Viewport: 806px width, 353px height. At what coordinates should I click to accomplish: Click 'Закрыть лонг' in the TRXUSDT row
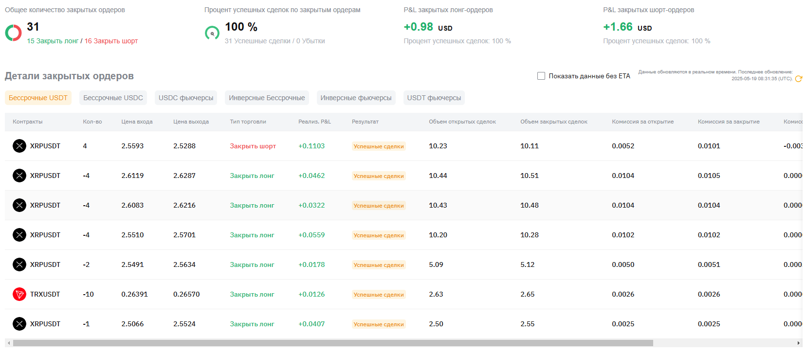(x=252, y=294)
